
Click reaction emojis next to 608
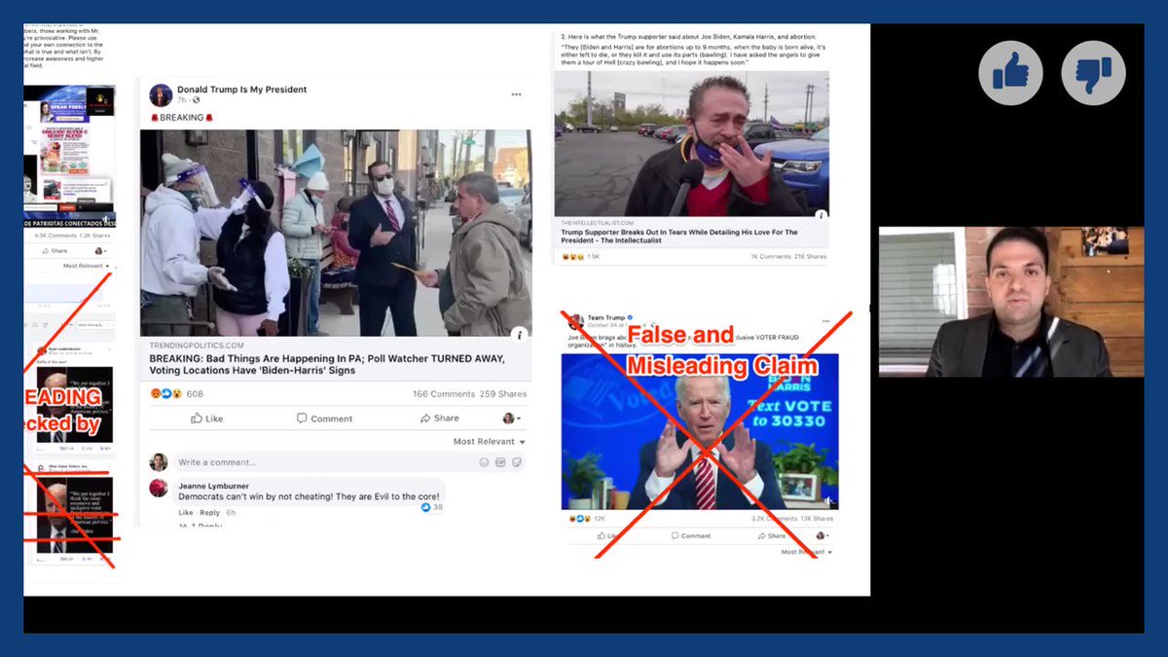click(165, 394)
